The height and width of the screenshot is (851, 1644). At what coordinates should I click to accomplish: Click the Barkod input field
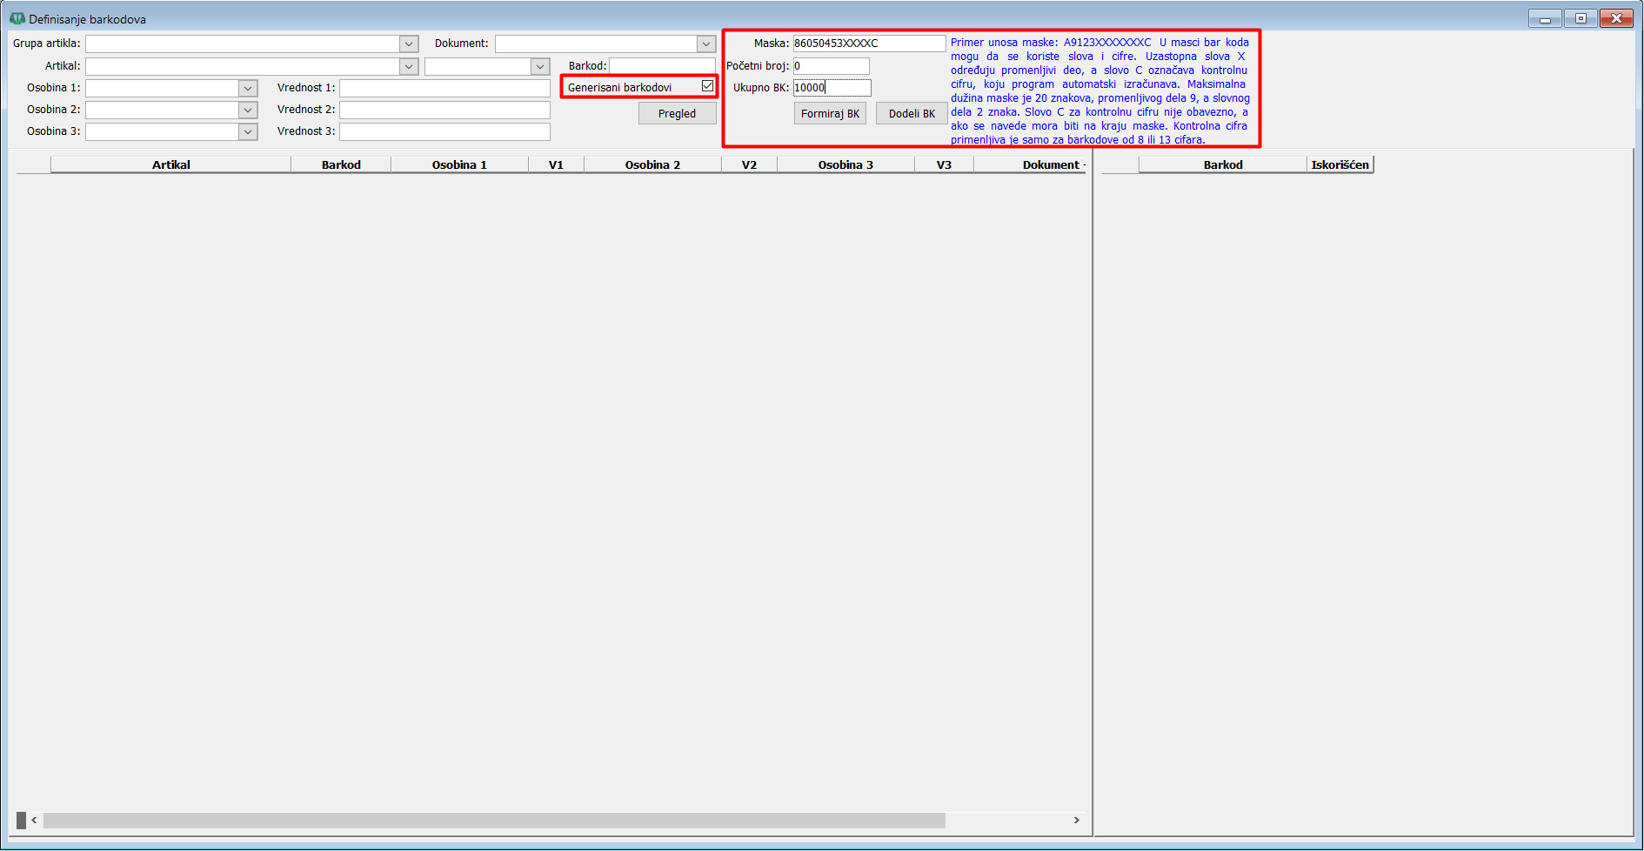[662, 65]
